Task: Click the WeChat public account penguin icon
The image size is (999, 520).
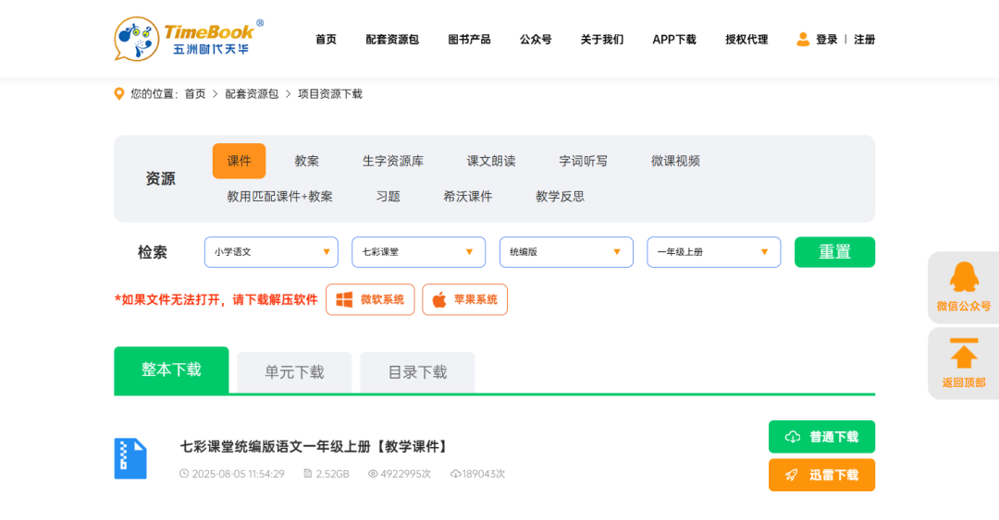Action: [x=963, y=277]
